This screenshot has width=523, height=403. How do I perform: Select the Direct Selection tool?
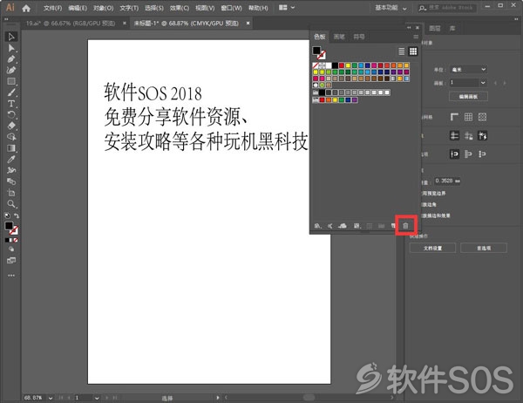[x=11, y=48]
